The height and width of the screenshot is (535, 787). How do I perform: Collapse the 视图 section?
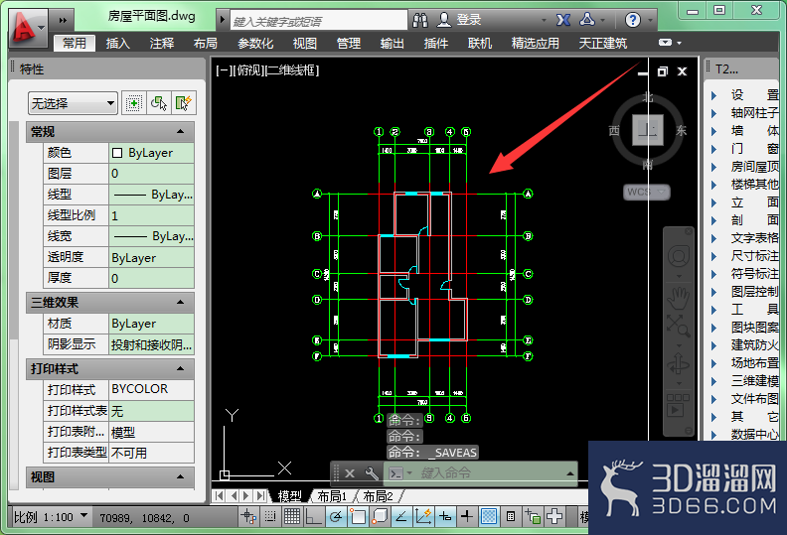(x=180, y=476)
